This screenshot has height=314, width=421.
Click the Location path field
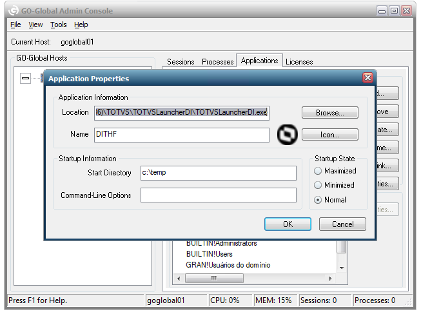(182, 113)
